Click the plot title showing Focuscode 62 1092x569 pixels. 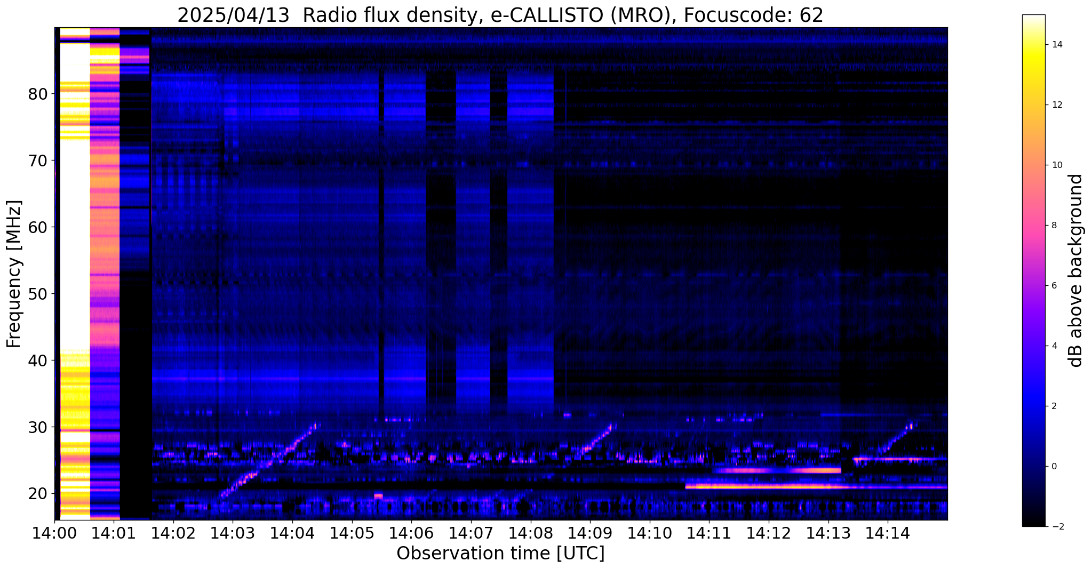[500, 15]
